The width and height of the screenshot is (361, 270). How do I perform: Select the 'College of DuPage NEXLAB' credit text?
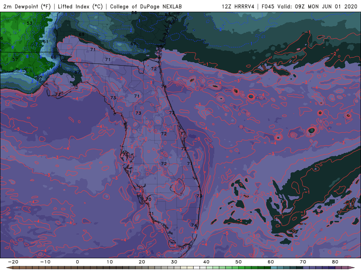point(146,6)
